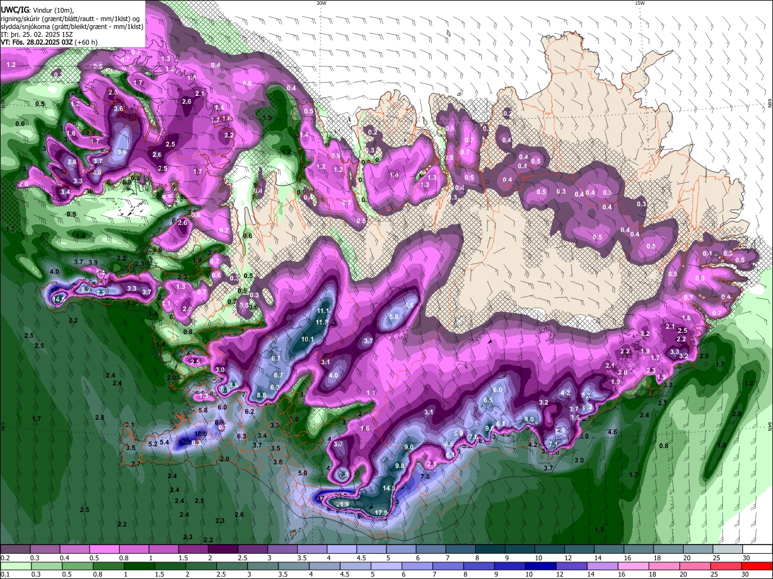Click the 15W longitude label
Viewport: 773px width, 579px height.
tap(639, 3)
